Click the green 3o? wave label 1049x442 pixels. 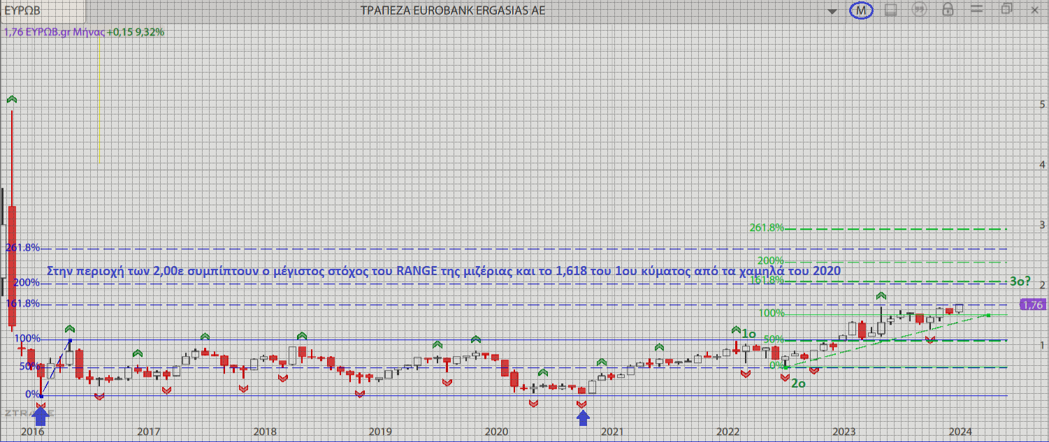tap(1020, 281)
